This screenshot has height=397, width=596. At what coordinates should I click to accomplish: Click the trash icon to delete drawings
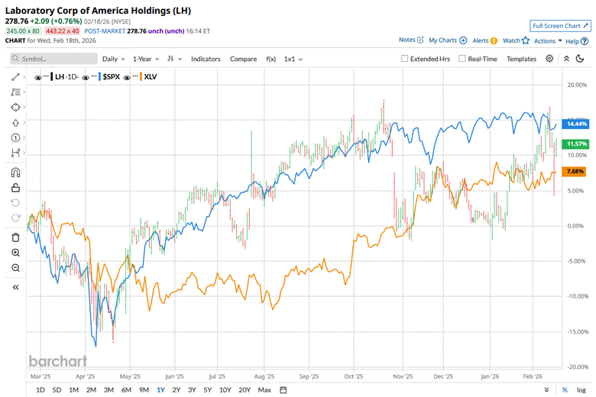tap(15, 237)
